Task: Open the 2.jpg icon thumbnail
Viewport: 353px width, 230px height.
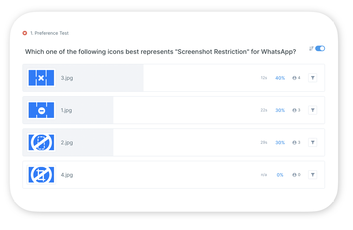Action: pyautogui.click(x=41, y=142)
